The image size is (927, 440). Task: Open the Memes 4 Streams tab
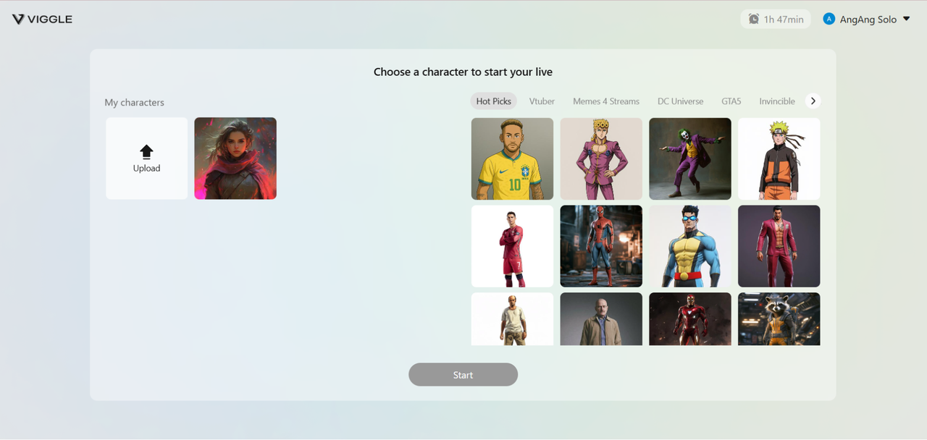click(x=606, y=101)
